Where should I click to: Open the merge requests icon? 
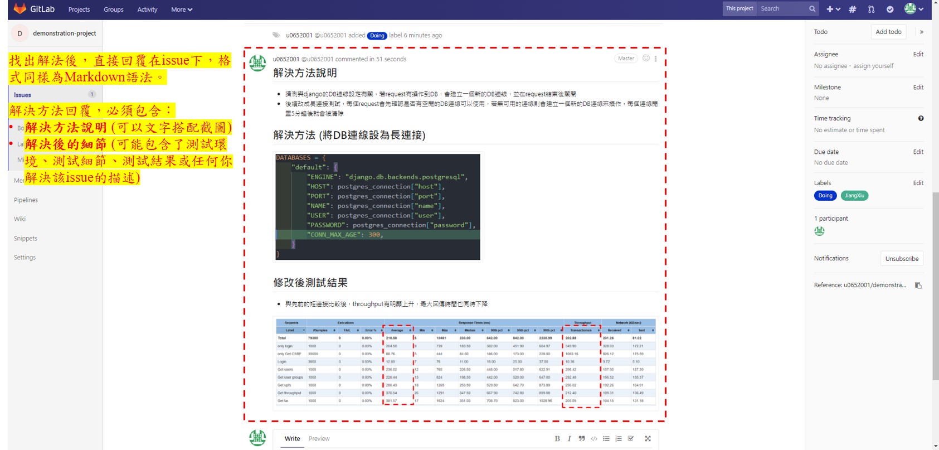pos(872,9)
